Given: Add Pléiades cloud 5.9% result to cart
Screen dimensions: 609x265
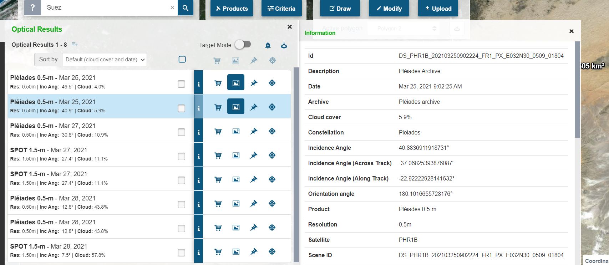Looking at the screenshot, I should coord(218,107).
